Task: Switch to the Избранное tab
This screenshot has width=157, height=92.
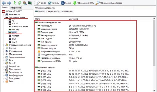Action: (15, 8)
